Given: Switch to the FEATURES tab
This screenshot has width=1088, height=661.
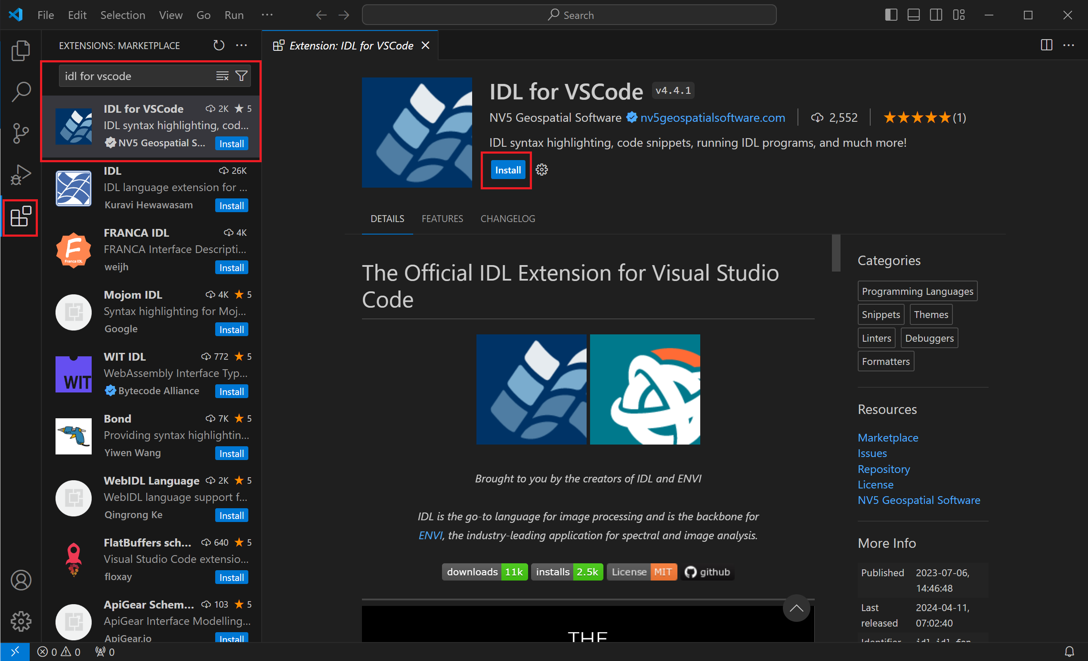Looking at the screenshot, I should tap(442, 219).
